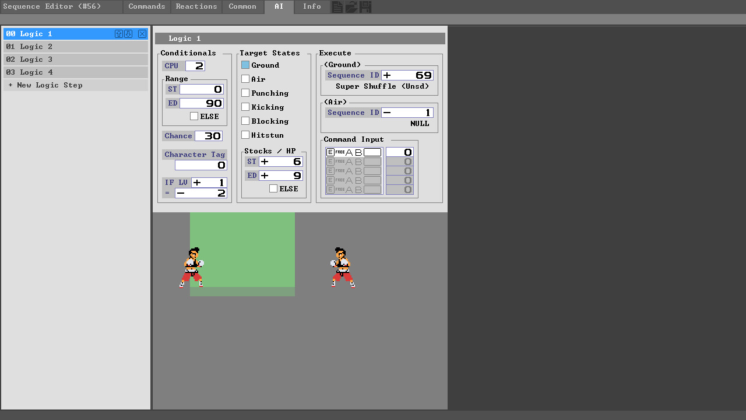Uncheck the Ground target state
This screenshot has width=746, height=420.
tap(245, 65)
